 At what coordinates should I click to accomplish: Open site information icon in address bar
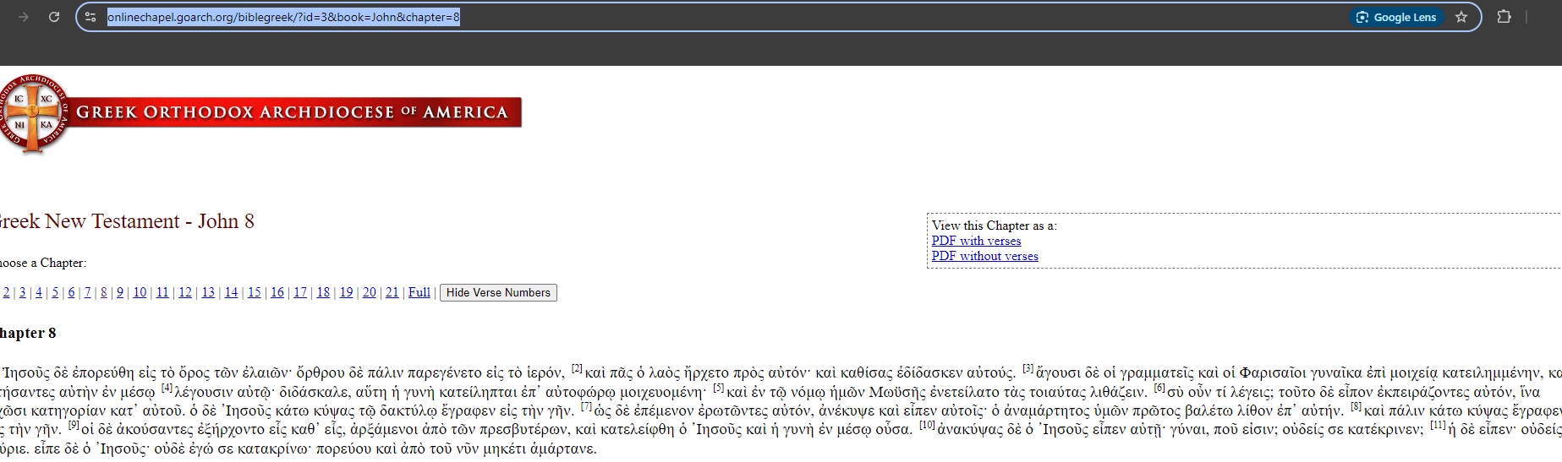[91, 17]
